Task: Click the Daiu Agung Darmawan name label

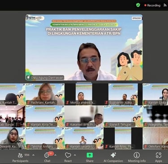Action: coord(47,78)
